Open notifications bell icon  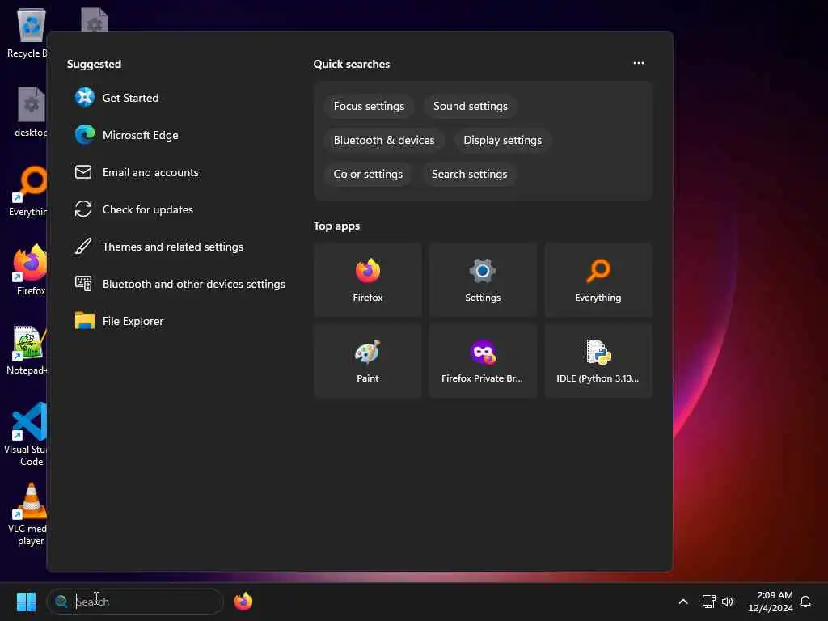click(x=805, y=602)
